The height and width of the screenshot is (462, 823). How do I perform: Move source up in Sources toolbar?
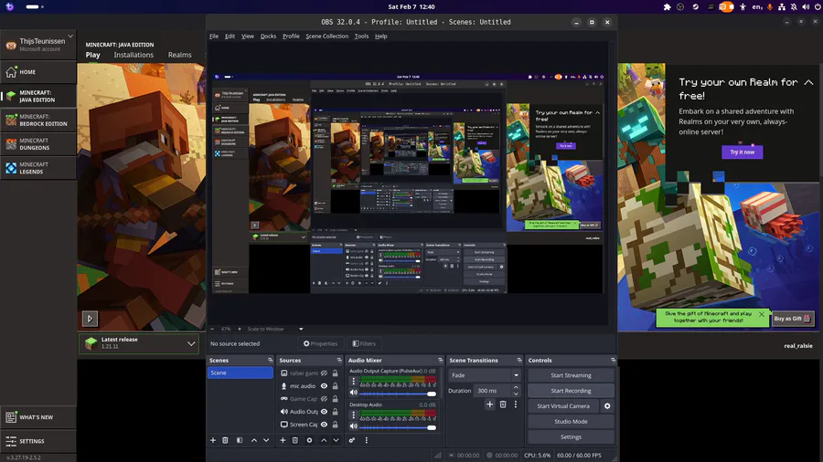pos(324,440)
